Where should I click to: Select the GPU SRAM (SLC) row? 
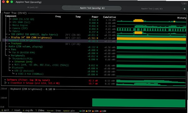click(21, 22)
